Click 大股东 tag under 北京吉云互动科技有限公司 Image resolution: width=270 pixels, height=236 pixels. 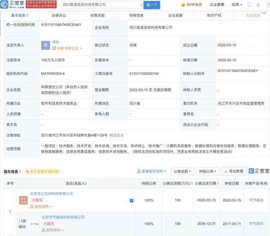tap(37, 200)
